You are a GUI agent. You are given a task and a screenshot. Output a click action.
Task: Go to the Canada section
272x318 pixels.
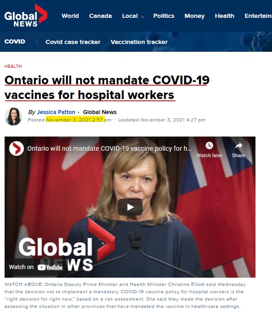coord(100,16)
